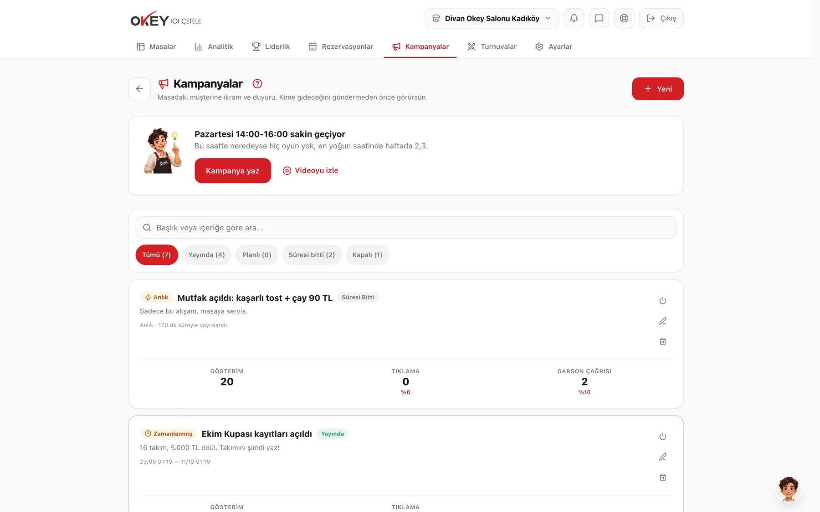Click the green Yayında status badge
820x512 pixels.
tap(332, 434)
